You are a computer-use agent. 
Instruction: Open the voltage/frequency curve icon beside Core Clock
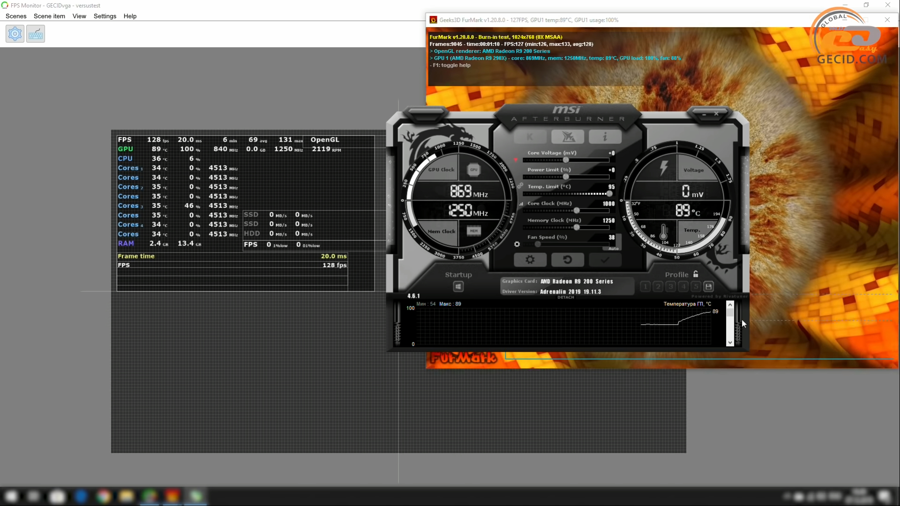(521, 204)
